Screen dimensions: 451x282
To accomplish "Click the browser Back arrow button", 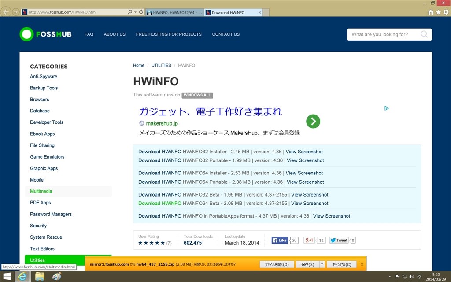I will point(6,12).
